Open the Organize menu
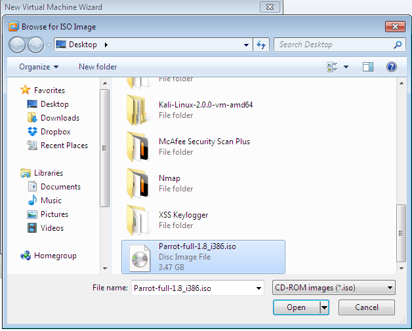Image resolution: width=412 pixels, height=331 pixels. point(39,67)
